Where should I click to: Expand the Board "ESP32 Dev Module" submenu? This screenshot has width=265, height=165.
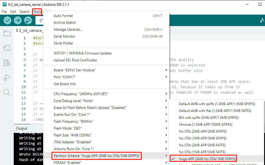tap(106, 70)
